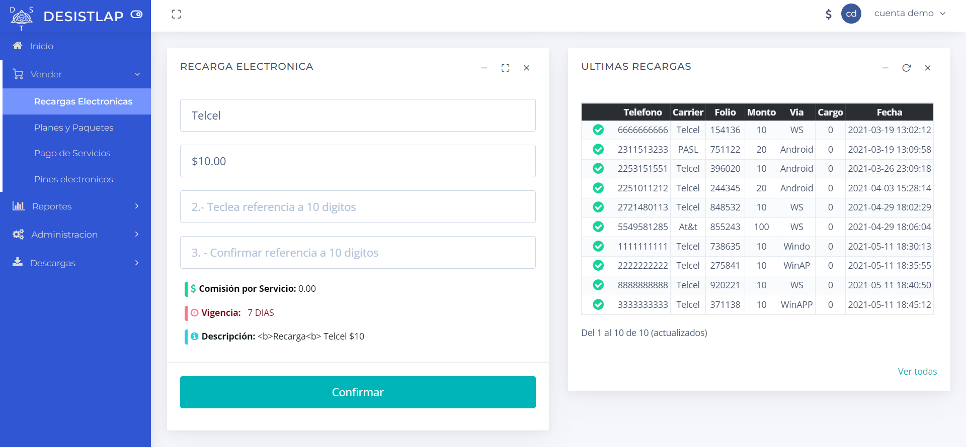Click the refresh icon in Ultimas Recargas
Viewport: 966px width, 447px height.
click(x=906, y=68)
